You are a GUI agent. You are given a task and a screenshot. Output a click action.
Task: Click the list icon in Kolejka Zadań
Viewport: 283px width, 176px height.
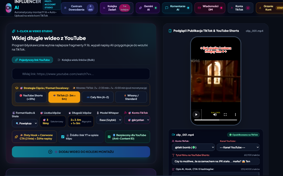(104, 8)
